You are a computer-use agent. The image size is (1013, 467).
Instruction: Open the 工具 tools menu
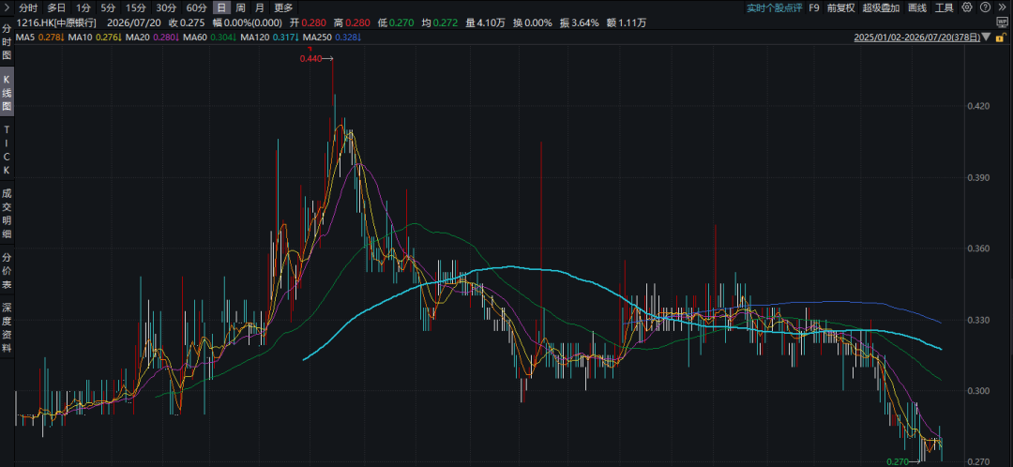pos(944,8)
